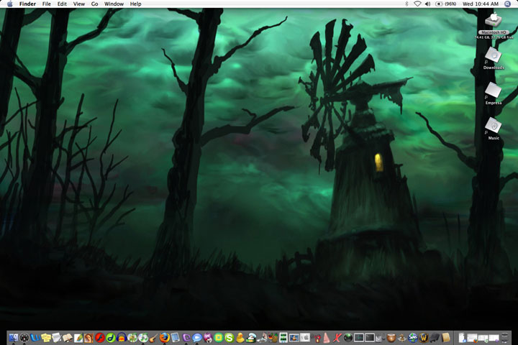Viewport: 518px width, 345px height.
Task: Open the Finder menu in menu bar
Action: point(27,4)
